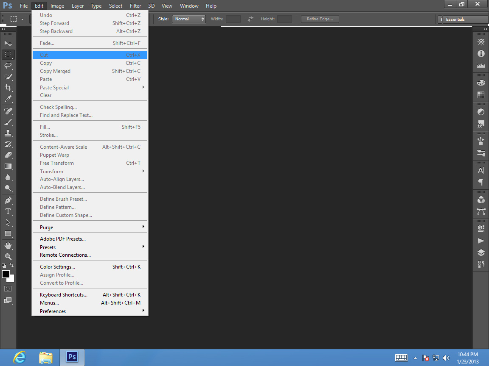Expand the Purge submenu
Image resolution: width=489 pixels, height=366 pixels.
coord(90,227)
